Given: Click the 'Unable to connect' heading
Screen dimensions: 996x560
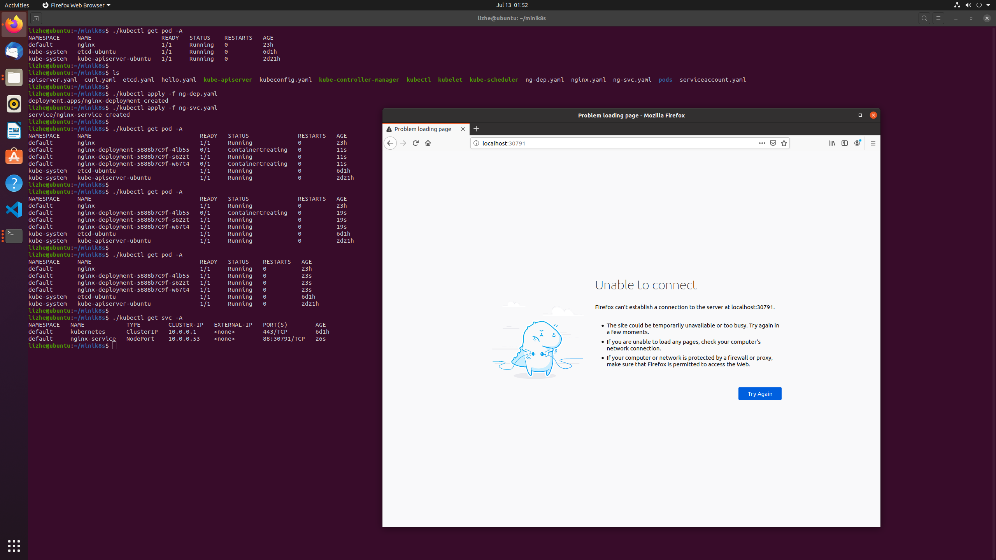Looking at the screenshot, I should pyautogui.click(x=646, y=285).
